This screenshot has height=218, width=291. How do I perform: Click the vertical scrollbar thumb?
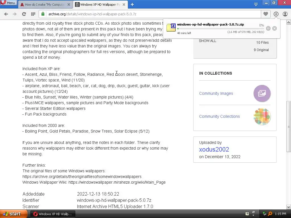click(289, 127)
